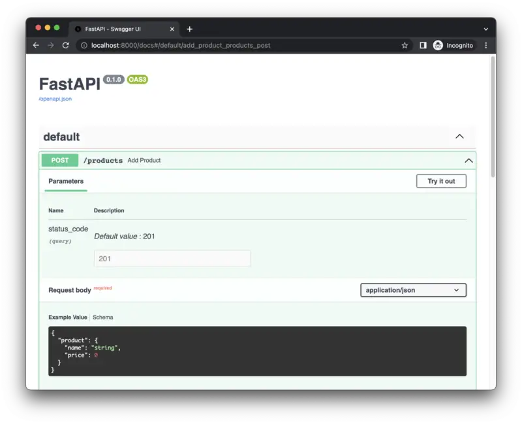Click the status_code parameter name
Viewport: 522px width, 424px height.
point(69,229)
